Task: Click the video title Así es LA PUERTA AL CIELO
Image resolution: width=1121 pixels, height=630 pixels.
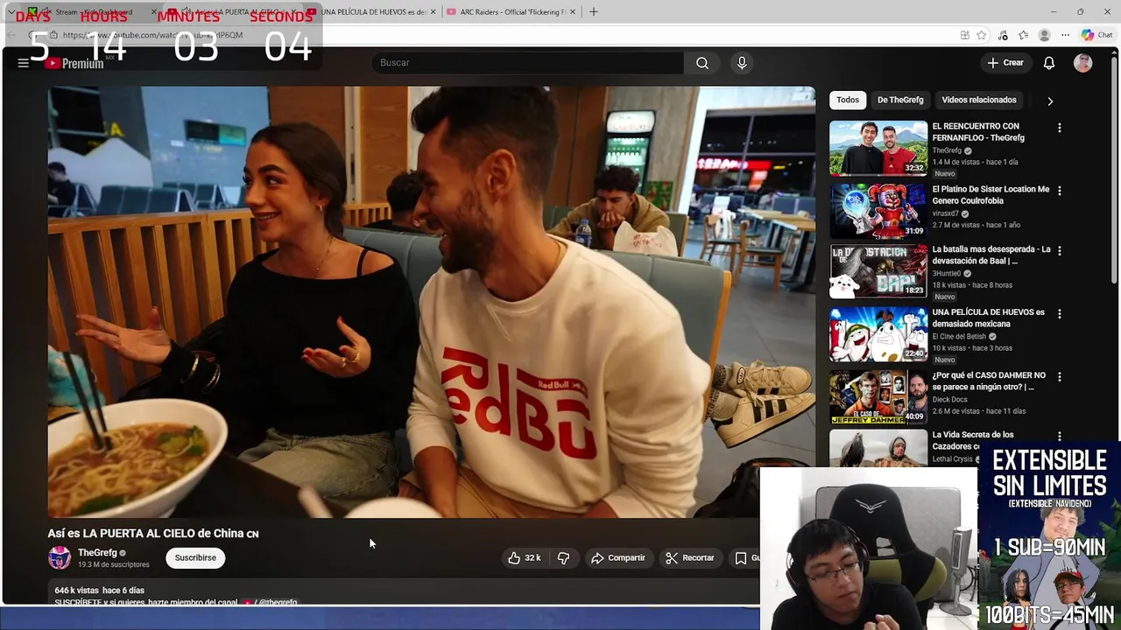Action: coord(153,533)
